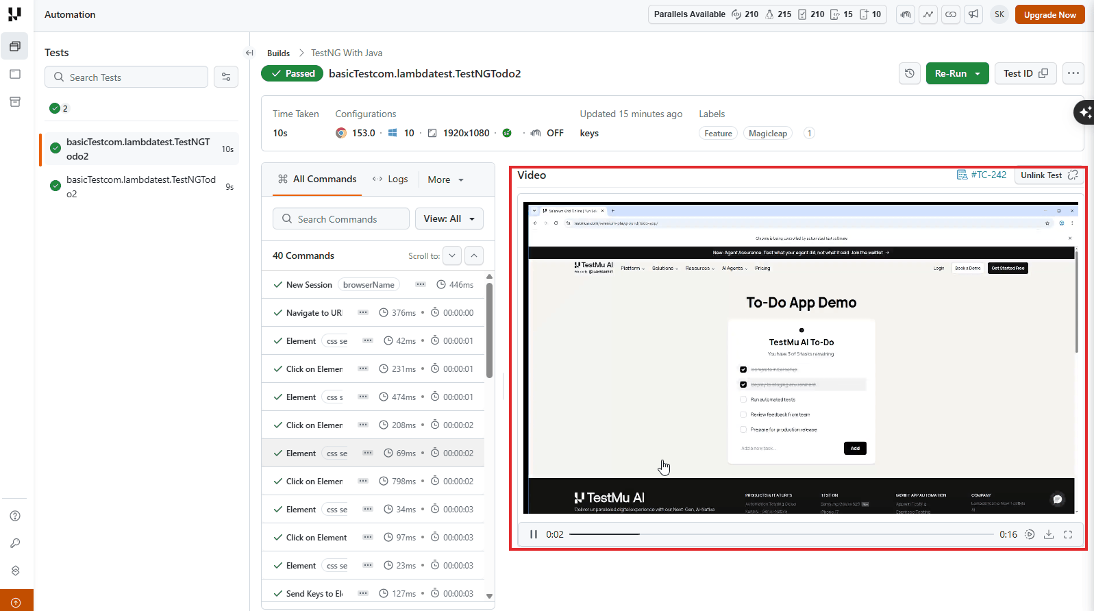Click the test history clock icon

click(910, 73)
